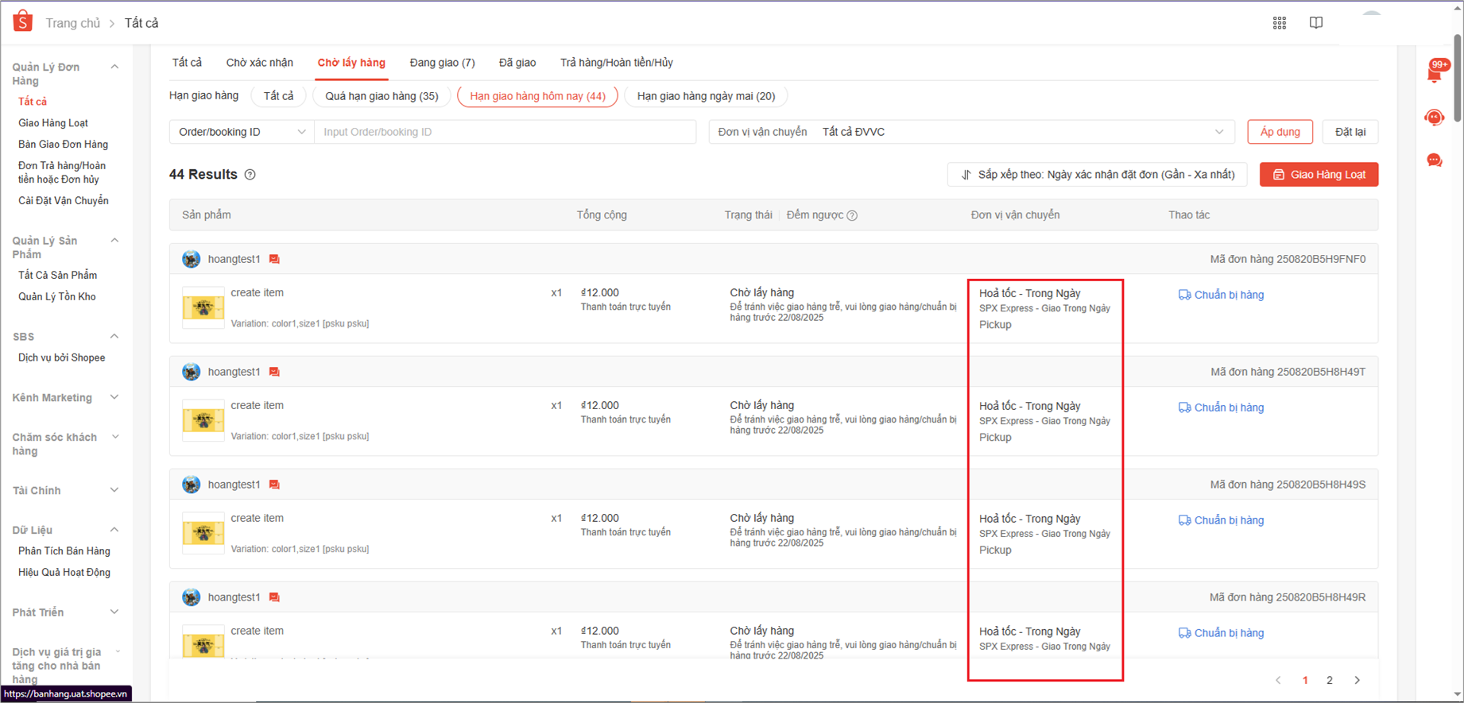Click the Đếm ngược info question icon

852,215
